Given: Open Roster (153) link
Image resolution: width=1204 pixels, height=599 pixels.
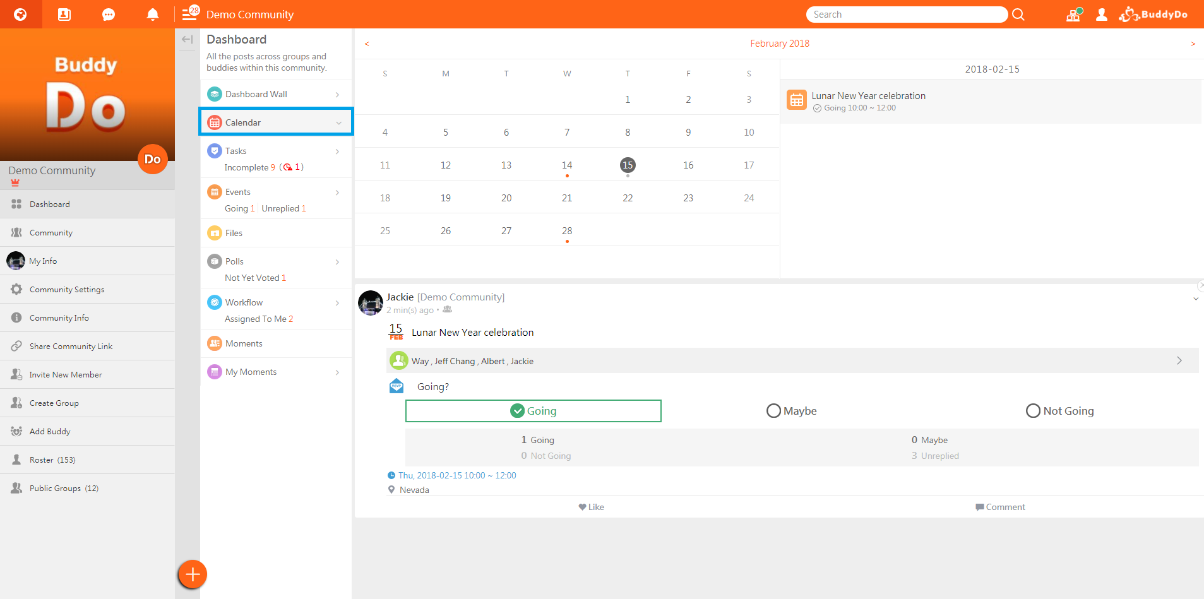Looking at the screenshot, I should 87,460.
